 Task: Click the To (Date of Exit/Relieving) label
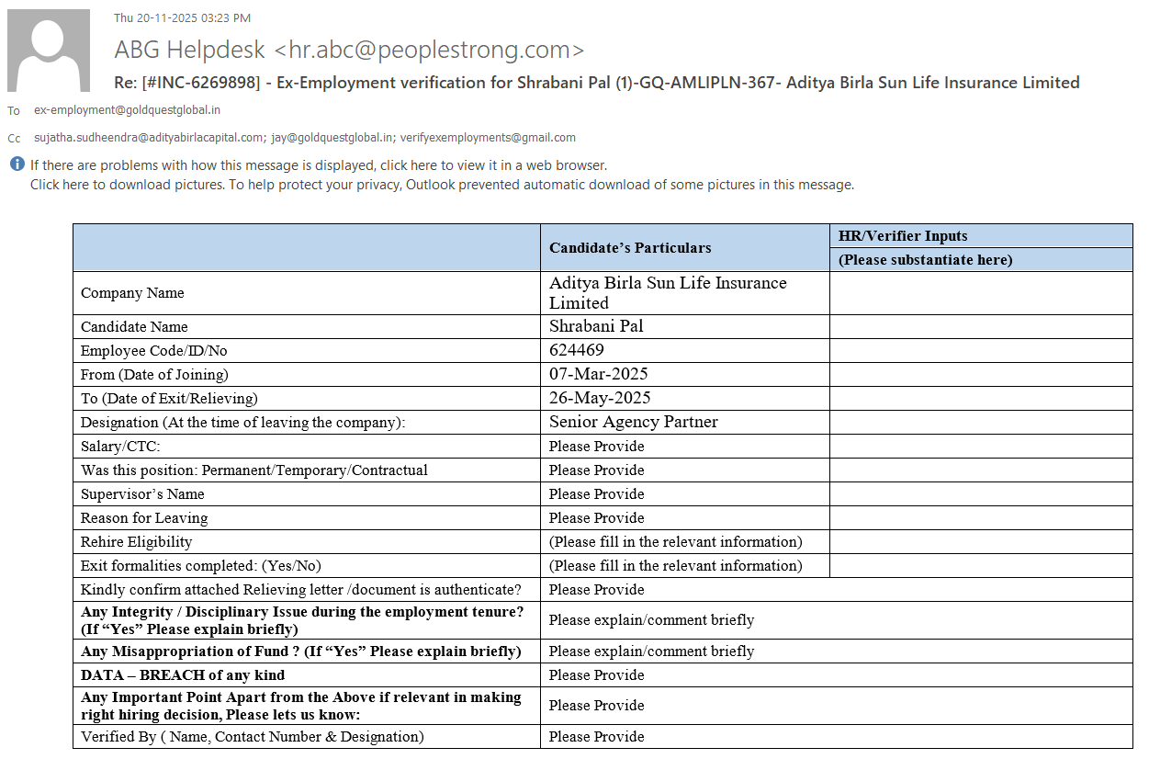point(169,399)
